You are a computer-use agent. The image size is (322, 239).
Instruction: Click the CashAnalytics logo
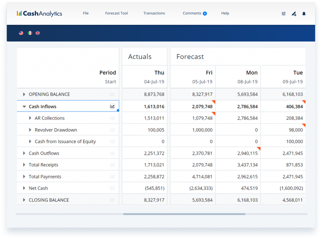point(39,14)
